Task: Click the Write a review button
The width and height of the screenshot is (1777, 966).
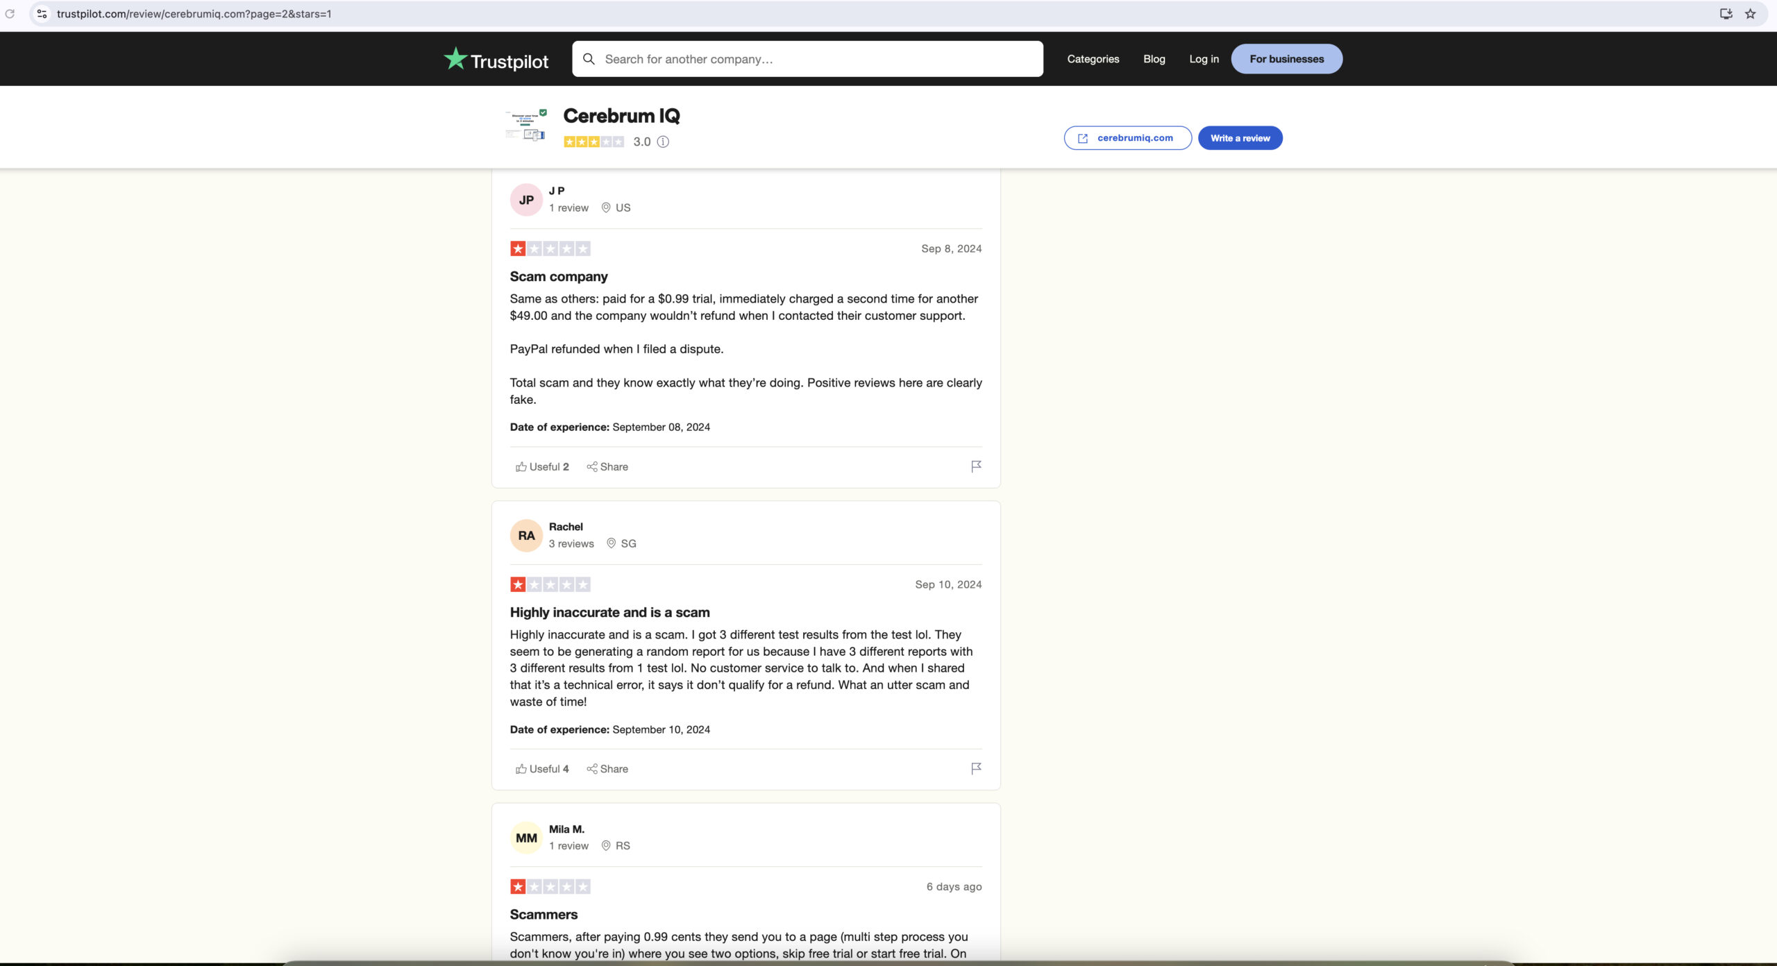Action: 1240,138
